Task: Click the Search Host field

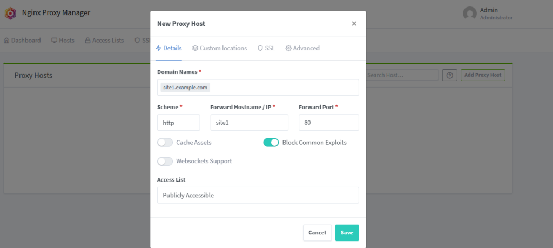Action: (x=402, y=75)
